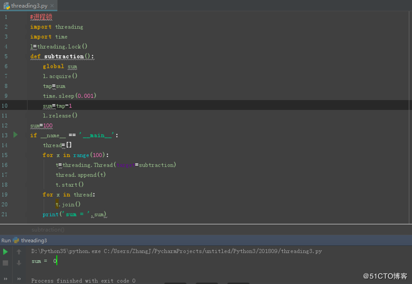Click the 'import threading' line
Viewport: 412px width, 284px height.
coord(57,27)
